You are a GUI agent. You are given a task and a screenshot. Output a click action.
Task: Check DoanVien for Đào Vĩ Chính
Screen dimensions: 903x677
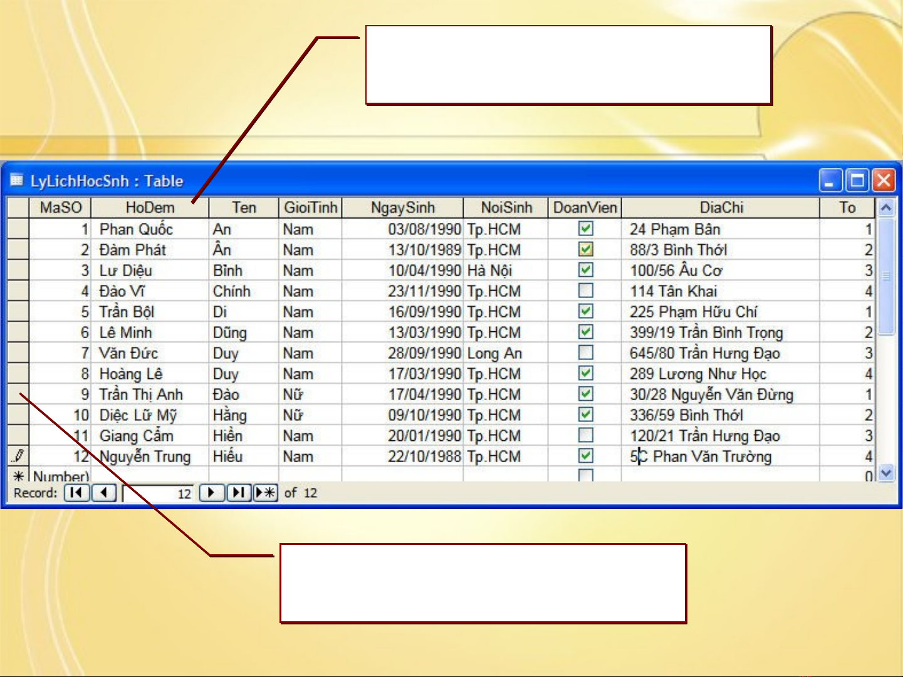[x=585, y=291]
